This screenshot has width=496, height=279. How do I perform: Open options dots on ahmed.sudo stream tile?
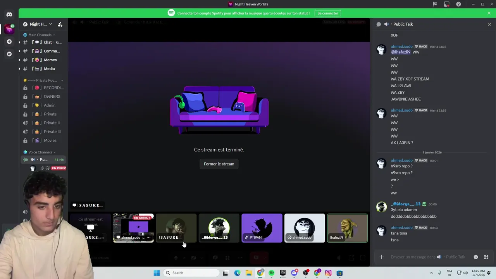[x=148, y=238]
